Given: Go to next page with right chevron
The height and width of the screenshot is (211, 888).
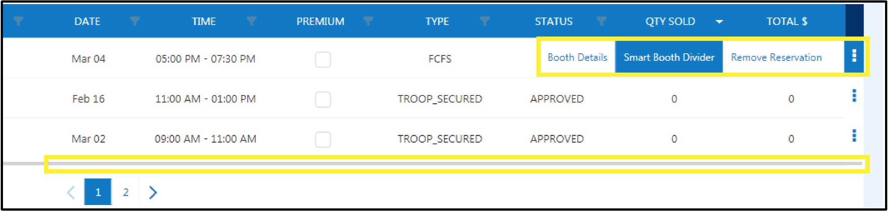Looking at the screenshot, I should pyautogui.click(x=153, y=192).
